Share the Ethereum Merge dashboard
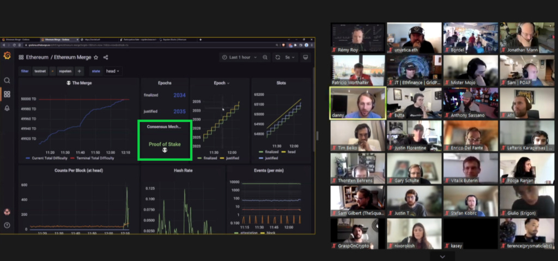Image resolution: width=558 pixels, height=261 pixels. [106, 57]
